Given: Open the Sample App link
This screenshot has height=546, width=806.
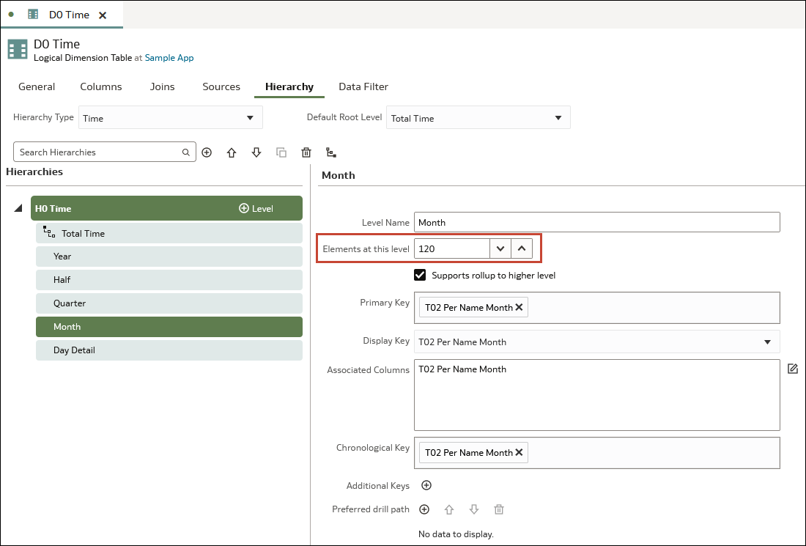Looking at the screenshot, I should coord(169,58).
